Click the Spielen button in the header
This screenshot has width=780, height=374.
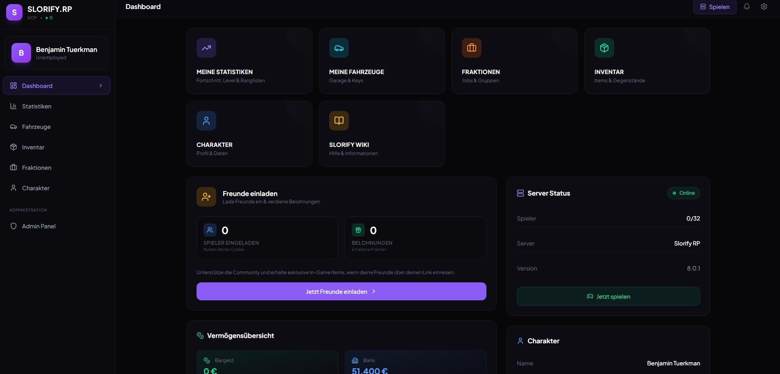[x=714, y=7]
